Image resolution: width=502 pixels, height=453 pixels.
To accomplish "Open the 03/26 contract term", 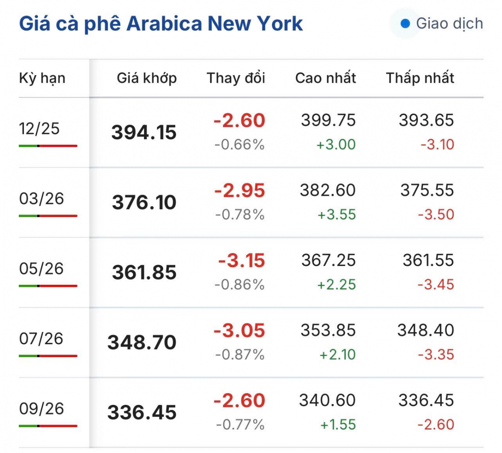I will (41, 199).
